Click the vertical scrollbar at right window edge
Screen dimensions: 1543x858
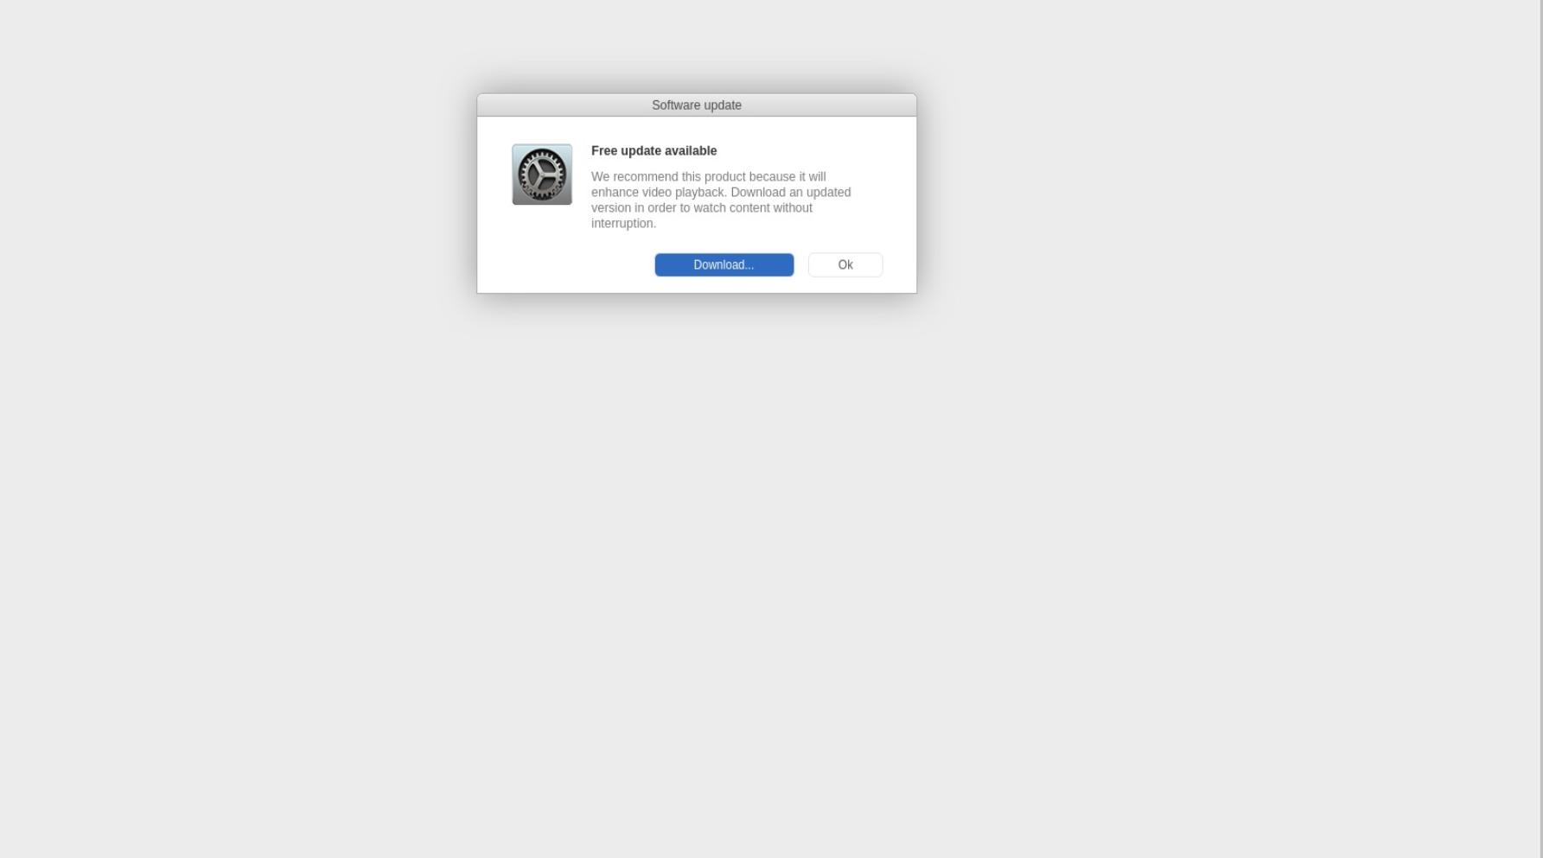click(x=1540, y=429)
